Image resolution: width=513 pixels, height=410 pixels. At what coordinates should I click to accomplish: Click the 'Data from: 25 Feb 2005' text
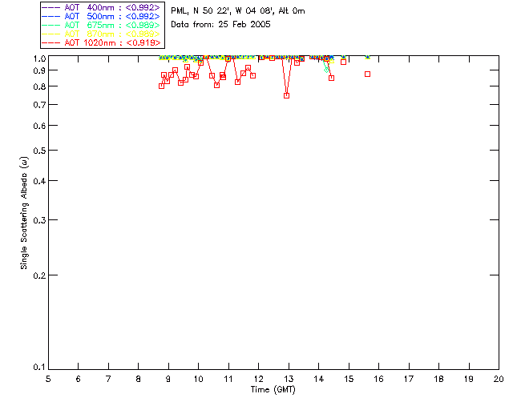(221, 25)
